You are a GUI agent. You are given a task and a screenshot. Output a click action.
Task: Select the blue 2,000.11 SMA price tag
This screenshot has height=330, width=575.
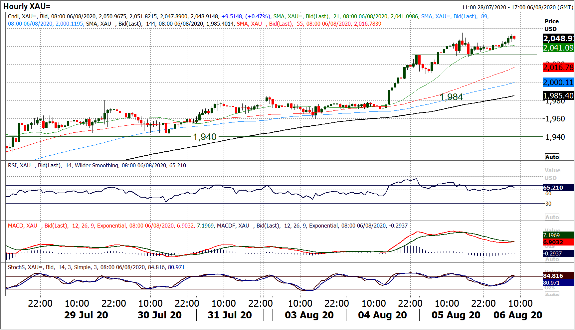(x=558, y=82)
